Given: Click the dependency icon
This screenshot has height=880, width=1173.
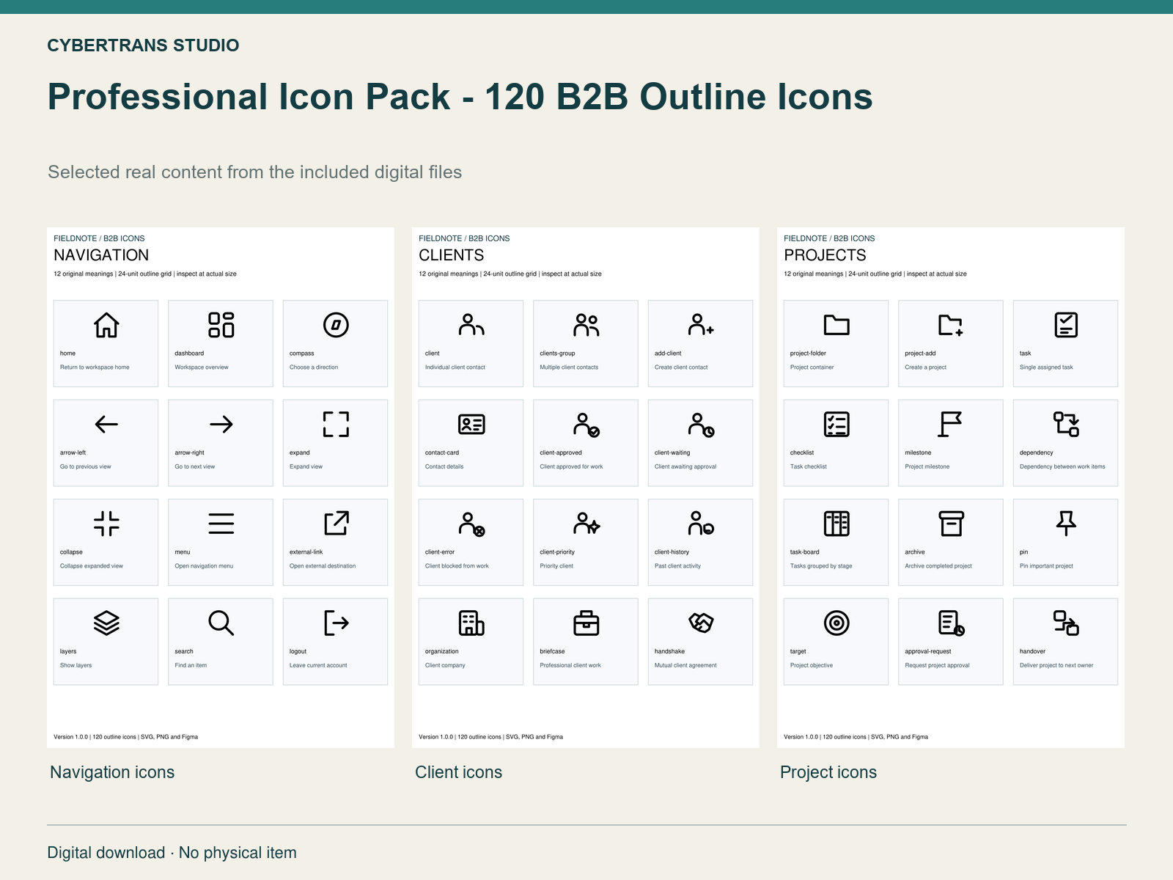Looking at the screenshot, I should tap(1066, 424).
